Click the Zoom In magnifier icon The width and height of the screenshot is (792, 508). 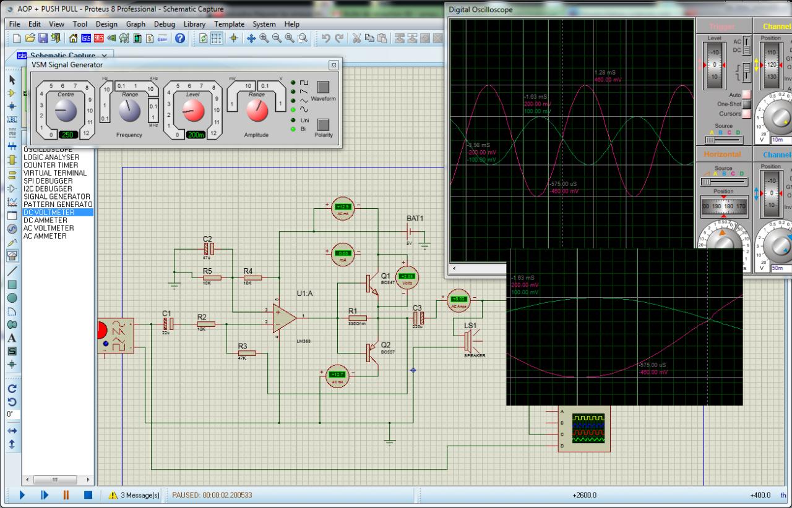point(264,38)
